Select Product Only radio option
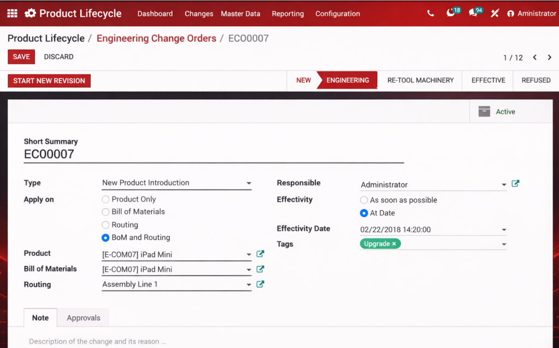This screenshot has width=559, height=348. [x=106, y=200]
